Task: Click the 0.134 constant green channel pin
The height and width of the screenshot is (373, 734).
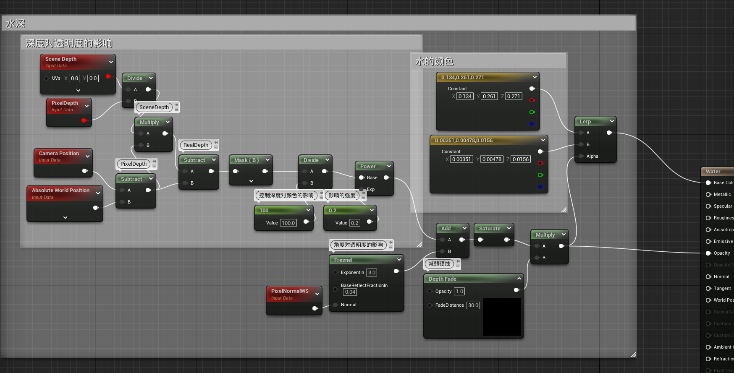Action: (x=532, y=112)
